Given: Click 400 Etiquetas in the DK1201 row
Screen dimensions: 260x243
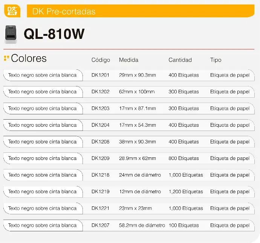Looking at the screenshot, I should 184,75.
